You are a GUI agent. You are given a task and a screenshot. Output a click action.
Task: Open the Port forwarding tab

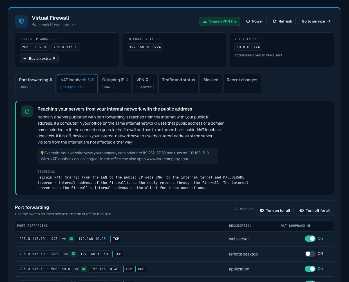tap(35, 83)
